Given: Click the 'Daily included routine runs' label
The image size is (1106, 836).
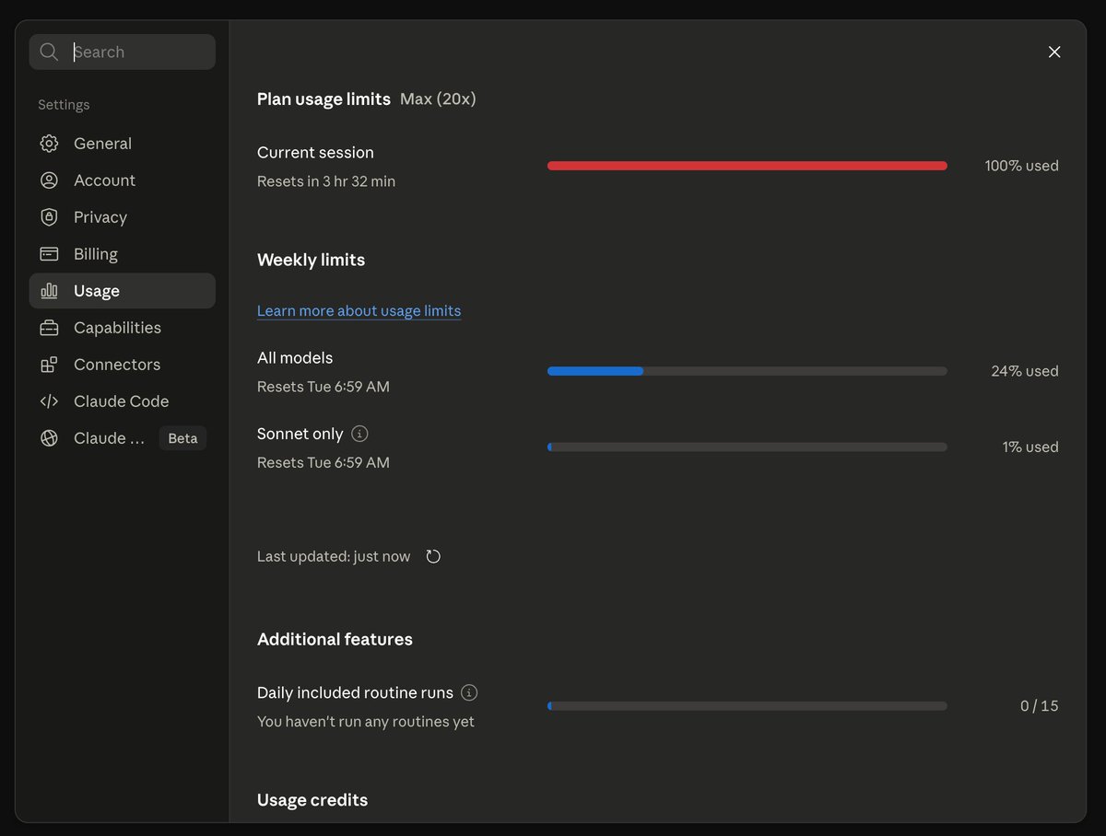Looking at the screenshot, I should pos(355,692).
